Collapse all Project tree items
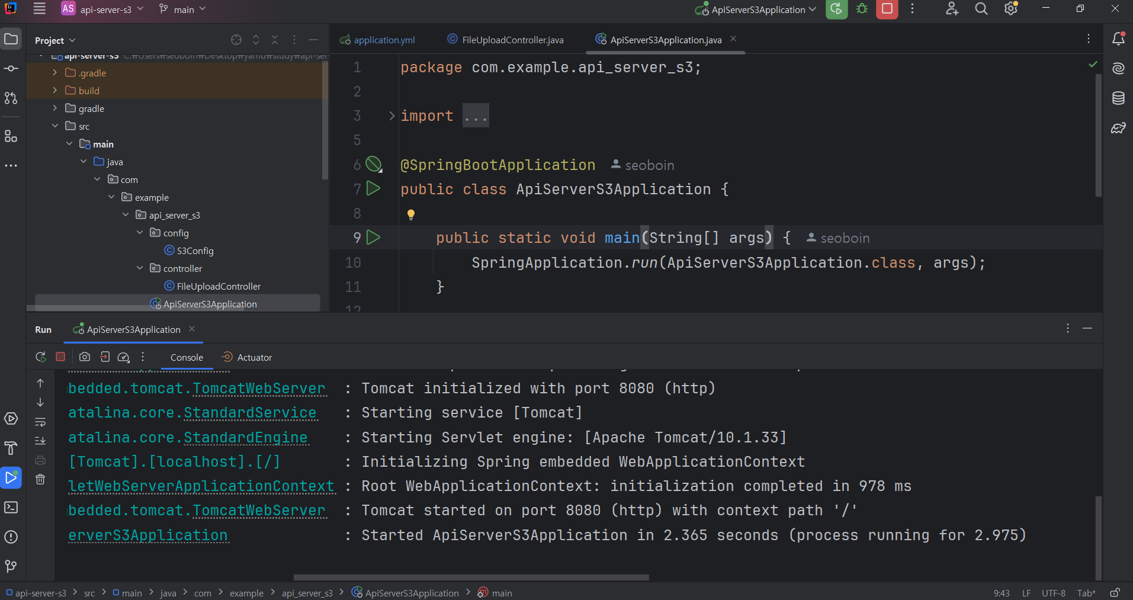The height and width of the screenshot is (600, 1133). 275,40
